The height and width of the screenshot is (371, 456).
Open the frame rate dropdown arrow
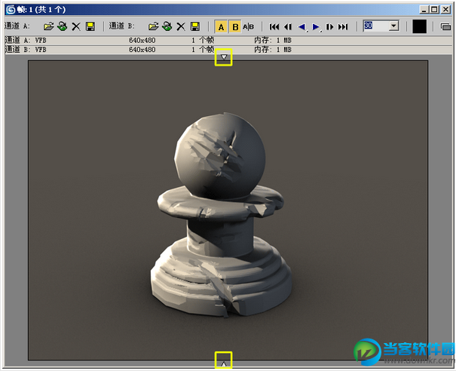[394, 26]
